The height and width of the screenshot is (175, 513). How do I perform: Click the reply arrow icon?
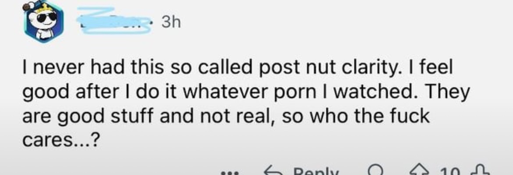[274, 172]
